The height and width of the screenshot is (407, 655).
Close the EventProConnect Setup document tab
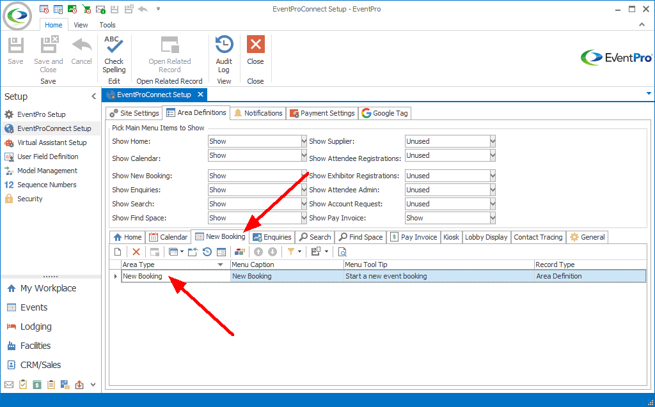(200, 95)
